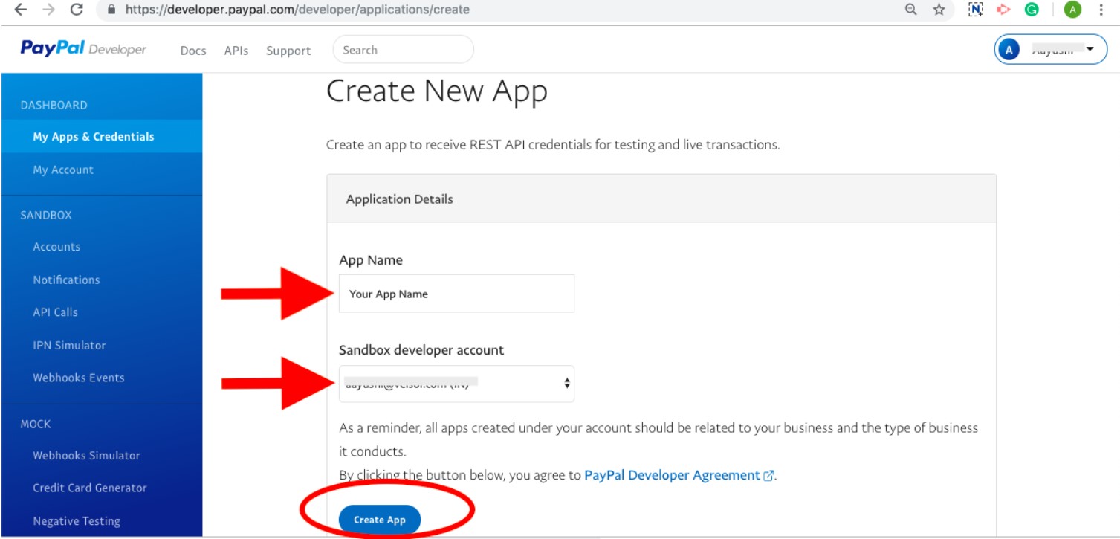Click the MOCK sidebar heading
The height and width of the screenshot is (539, 1120).
pos(36,424)
